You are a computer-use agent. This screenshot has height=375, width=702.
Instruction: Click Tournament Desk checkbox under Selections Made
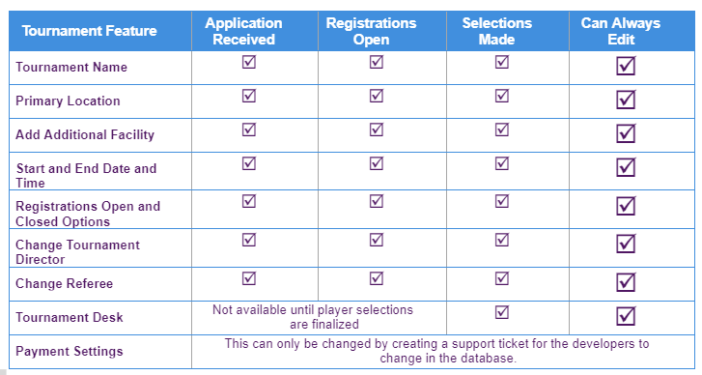click(x=502, y=312)
